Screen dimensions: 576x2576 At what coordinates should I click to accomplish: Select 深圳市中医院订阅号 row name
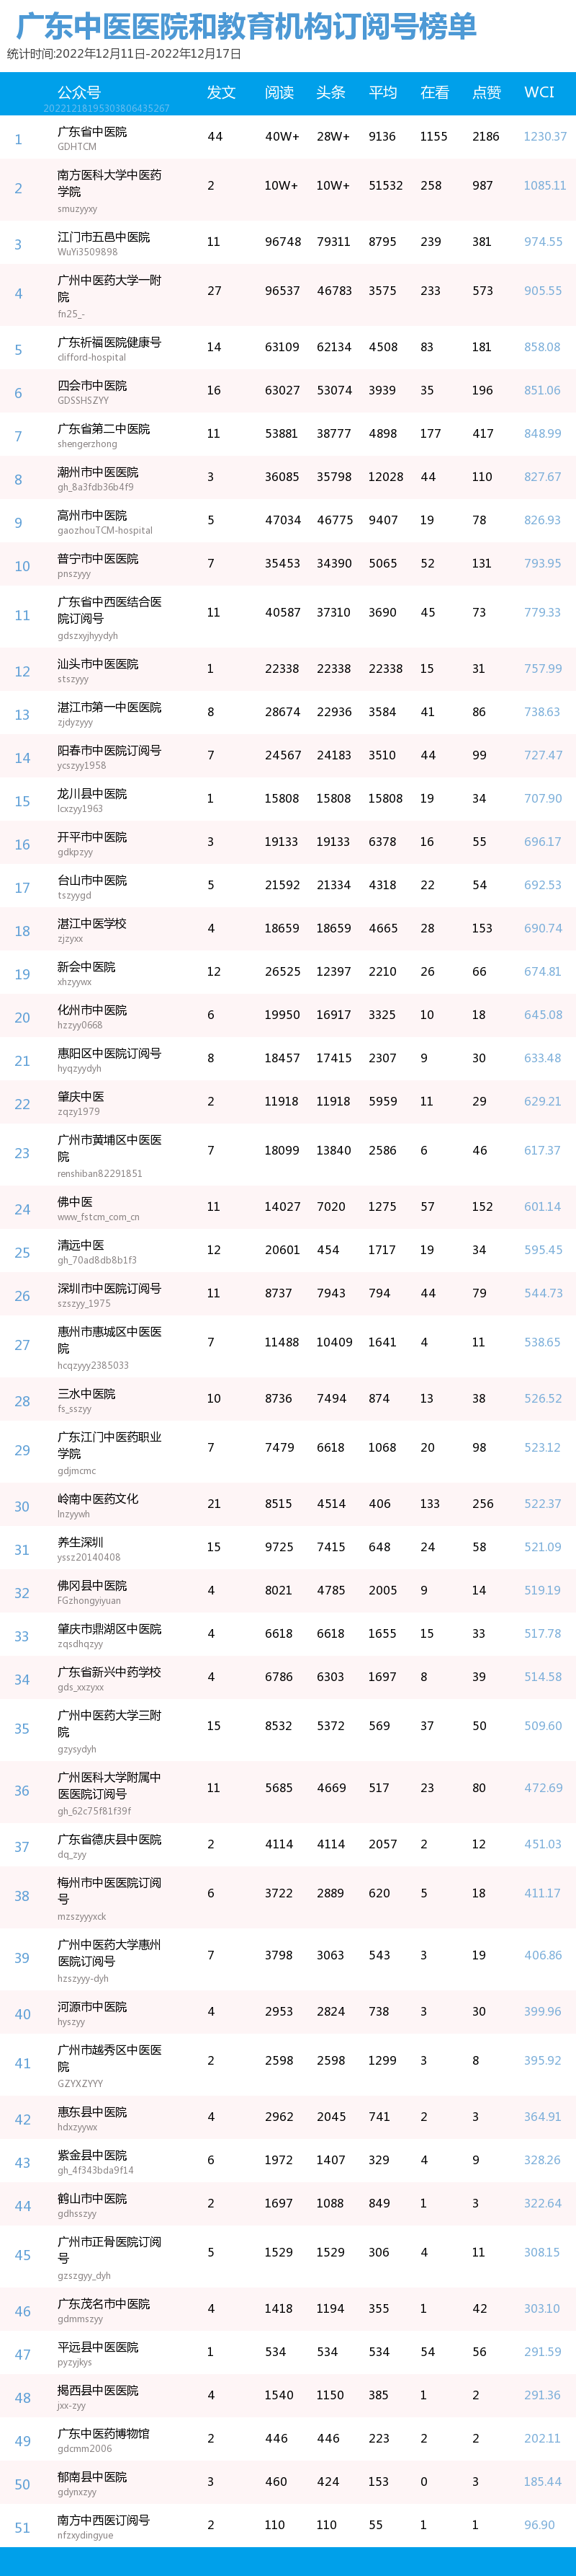[x=109, y=1288]
